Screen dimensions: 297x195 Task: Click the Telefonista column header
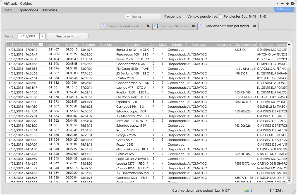223,45
